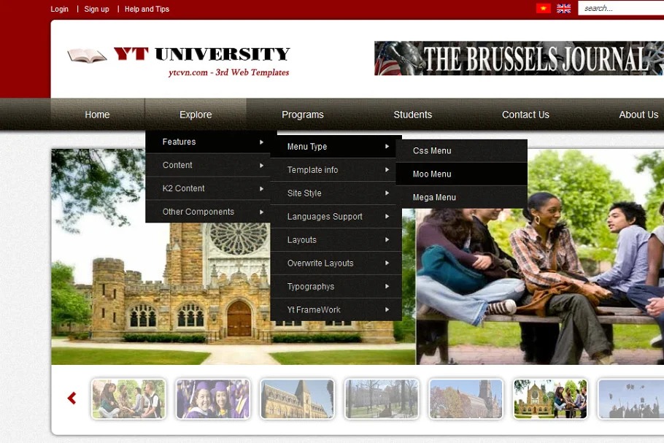Go to the Contact Us page
This screenshot has width=664, height=443.
[x=525, y=115]
